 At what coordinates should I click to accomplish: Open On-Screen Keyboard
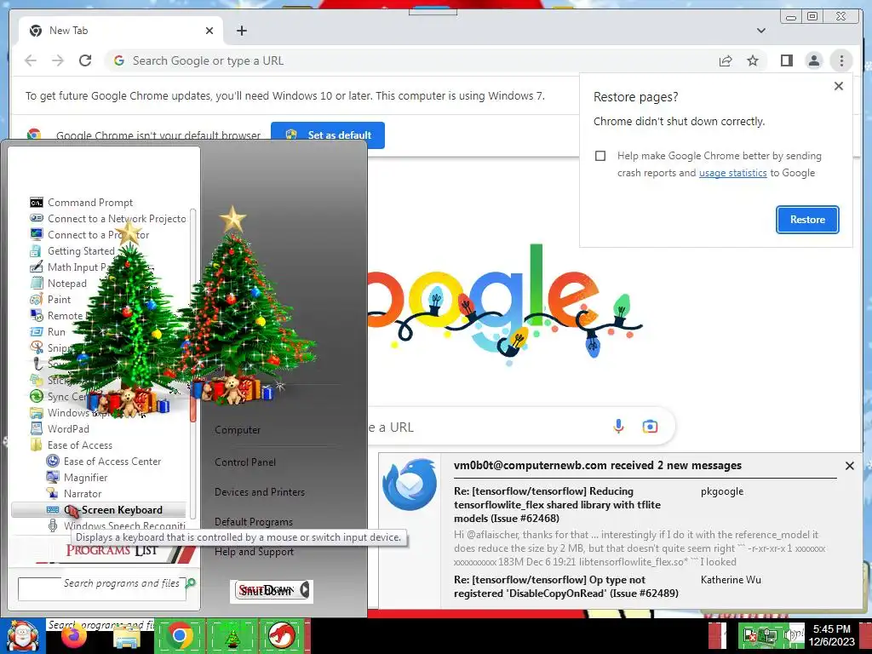(99, 510)
